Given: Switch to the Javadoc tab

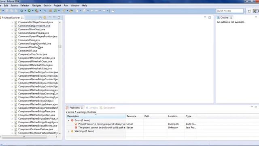Looking at the screenshot, I should point(92,107).
